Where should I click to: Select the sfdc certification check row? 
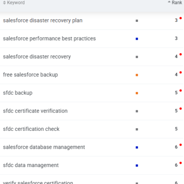coord(92,129)
